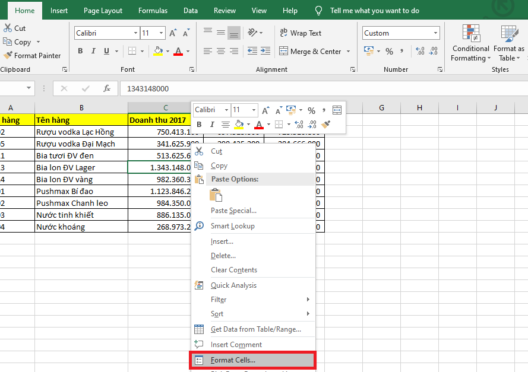This screenshot has height=372, width=528.
Task: Click the paste icon under Paste Options
Action: 216,195
